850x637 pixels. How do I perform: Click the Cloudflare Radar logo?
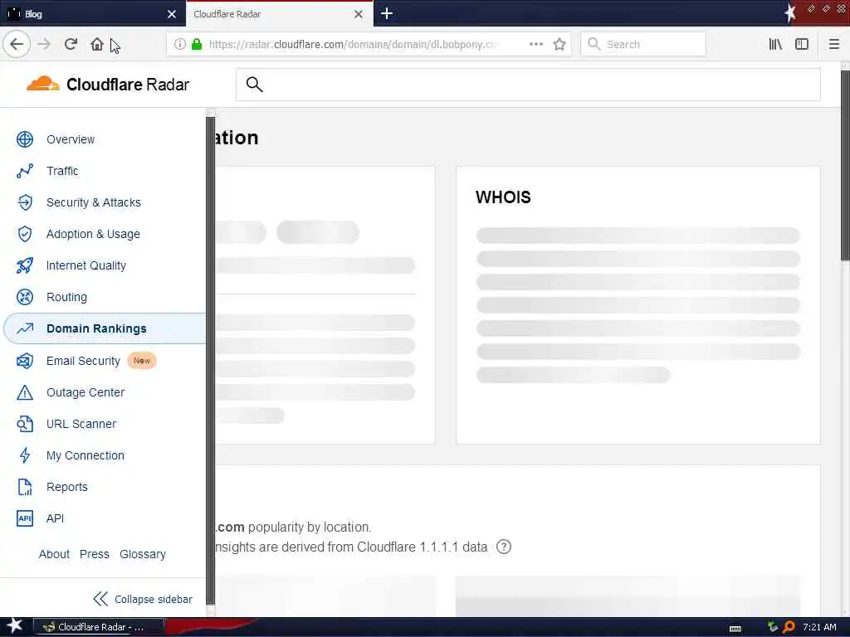108,84
